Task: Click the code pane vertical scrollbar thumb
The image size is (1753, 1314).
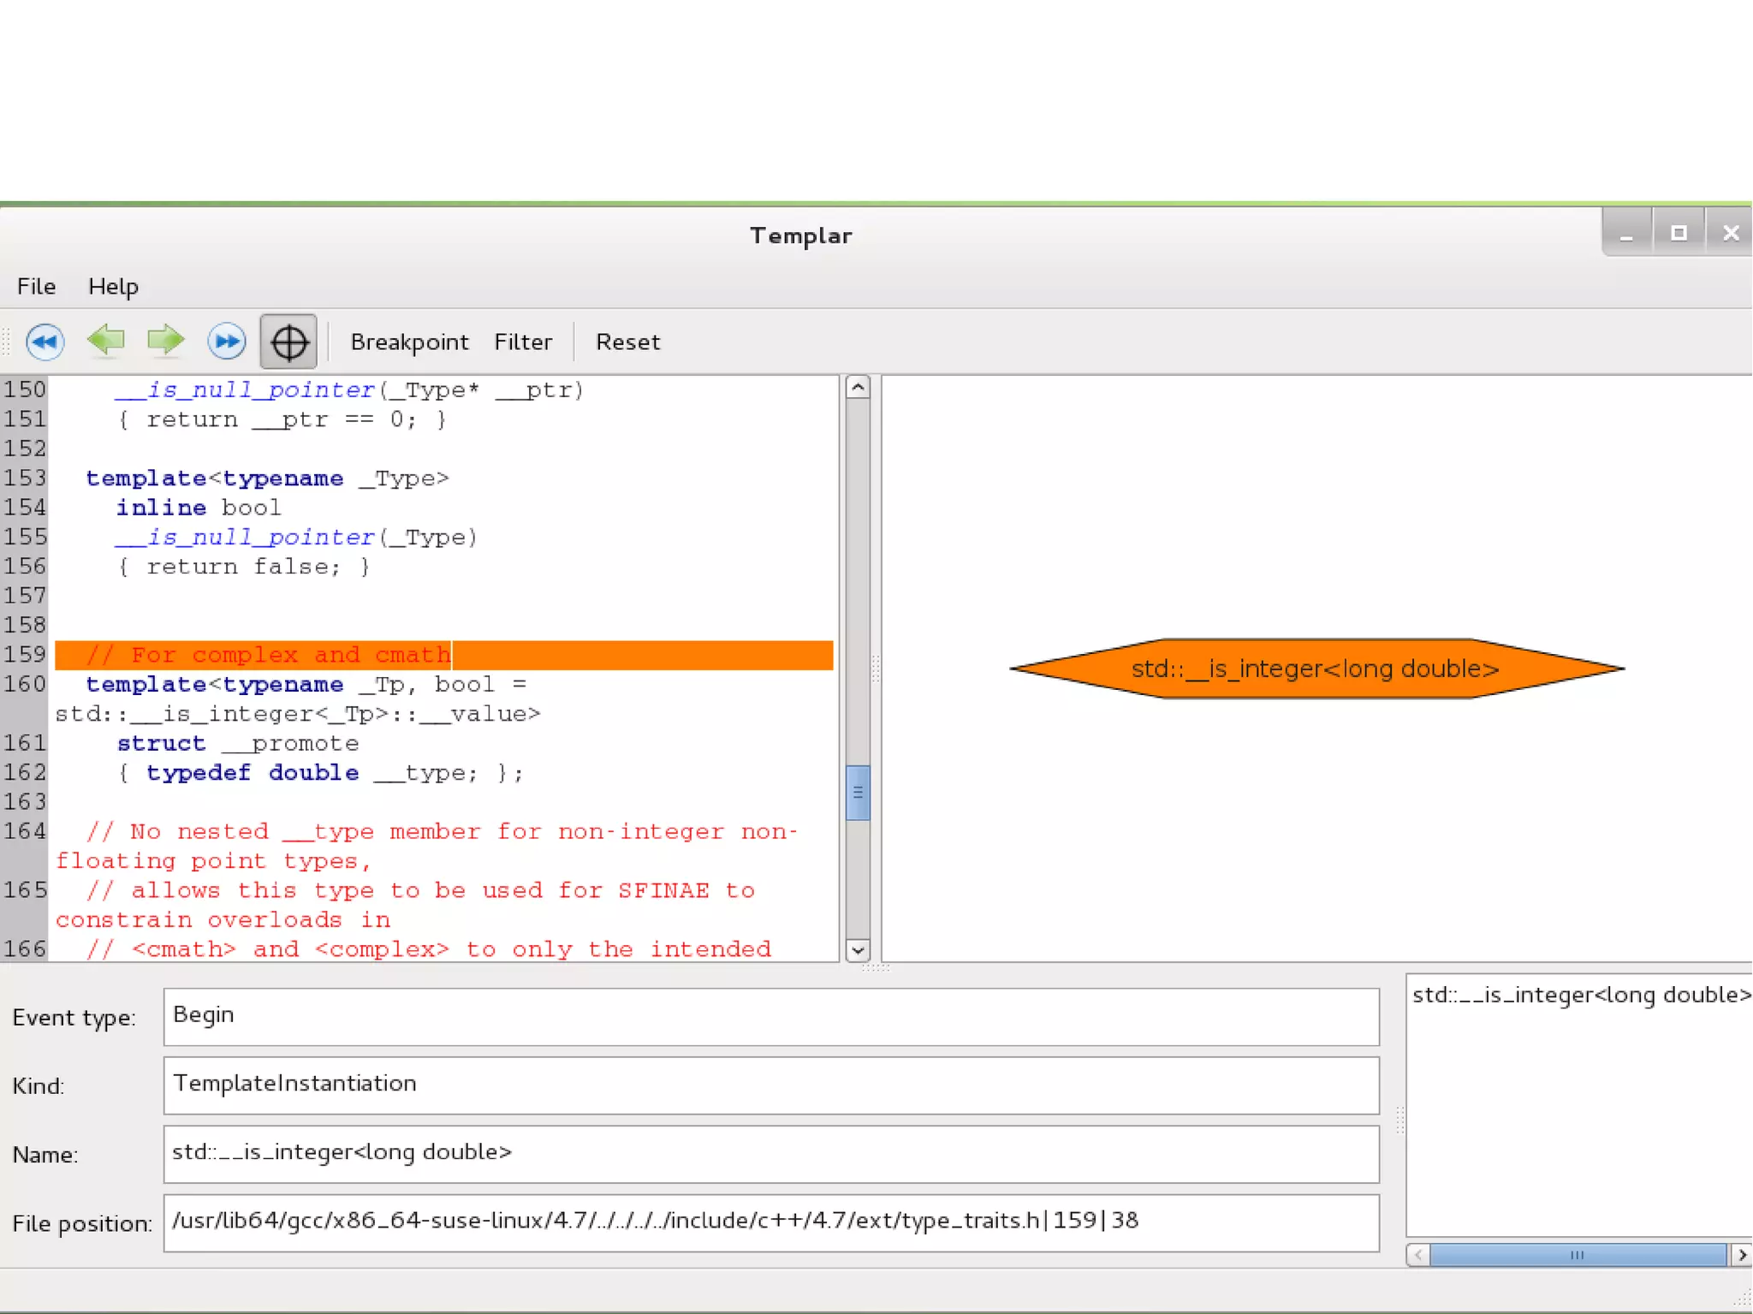Action: 858,792
